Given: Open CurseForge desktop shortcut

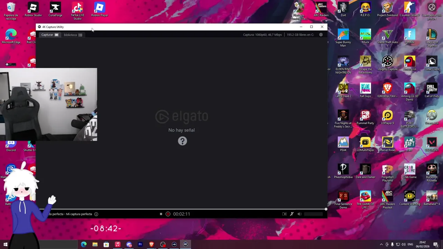Looking at the screenshot, I should pos(55,10).
